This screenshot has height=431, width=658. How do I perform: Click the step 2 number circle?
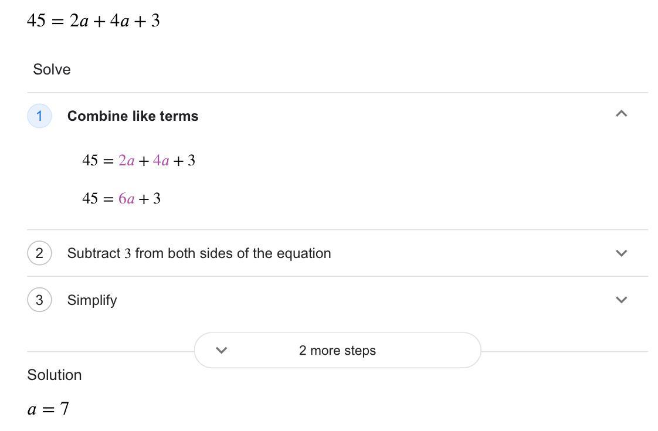pyautogui.click(x=39, y=253)
